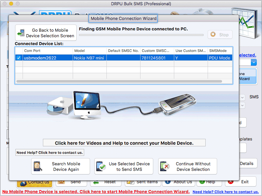262x196 pixels.
Task: Expand the lower dropdown below the SMS dropdown
Action: (242, 105)
